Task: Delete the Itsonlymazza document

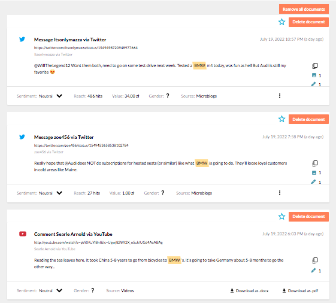Action: [308, 22]
